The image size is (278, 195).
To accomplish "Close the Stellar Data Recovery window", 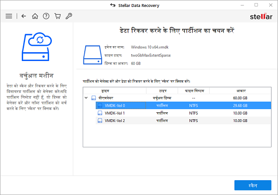I will pyautogui.click(x=271, y=5).
